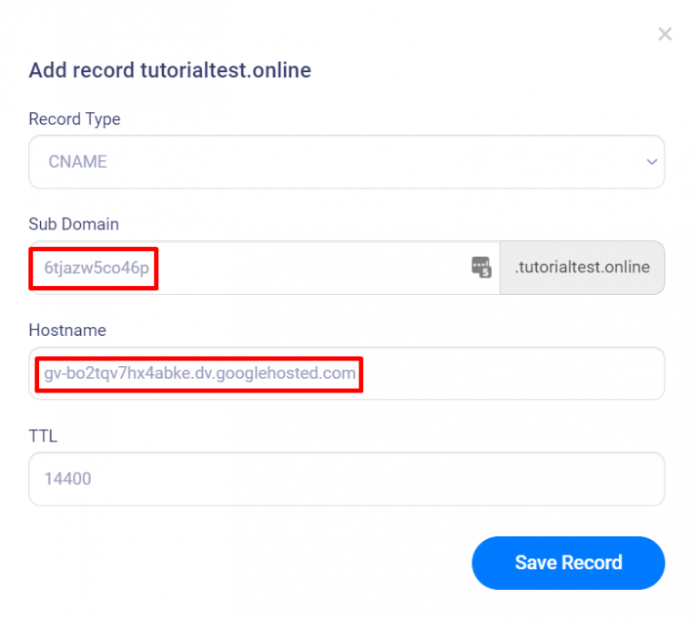Click empty area of Sub Domain field

312,268
